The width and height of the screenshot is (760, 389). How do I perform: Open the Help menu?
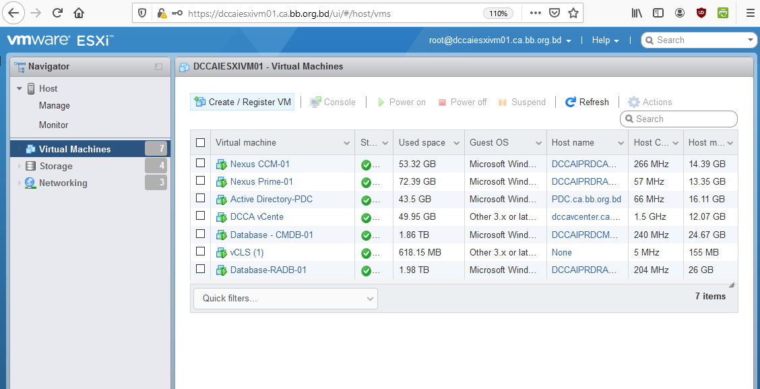coord(606,40)
